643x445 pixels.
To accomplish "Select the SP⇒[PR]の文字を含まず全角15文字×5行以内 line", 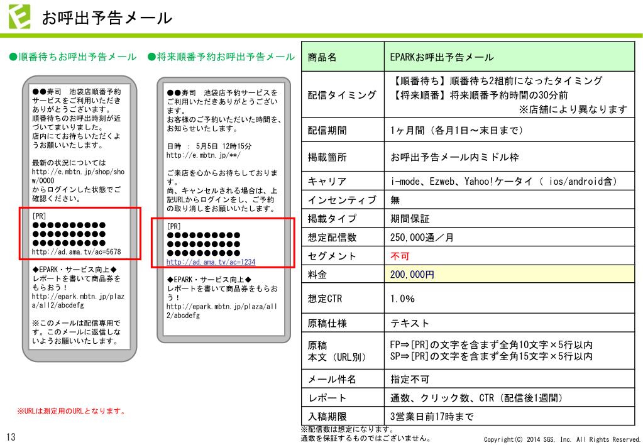I will (x=492, y=356).
